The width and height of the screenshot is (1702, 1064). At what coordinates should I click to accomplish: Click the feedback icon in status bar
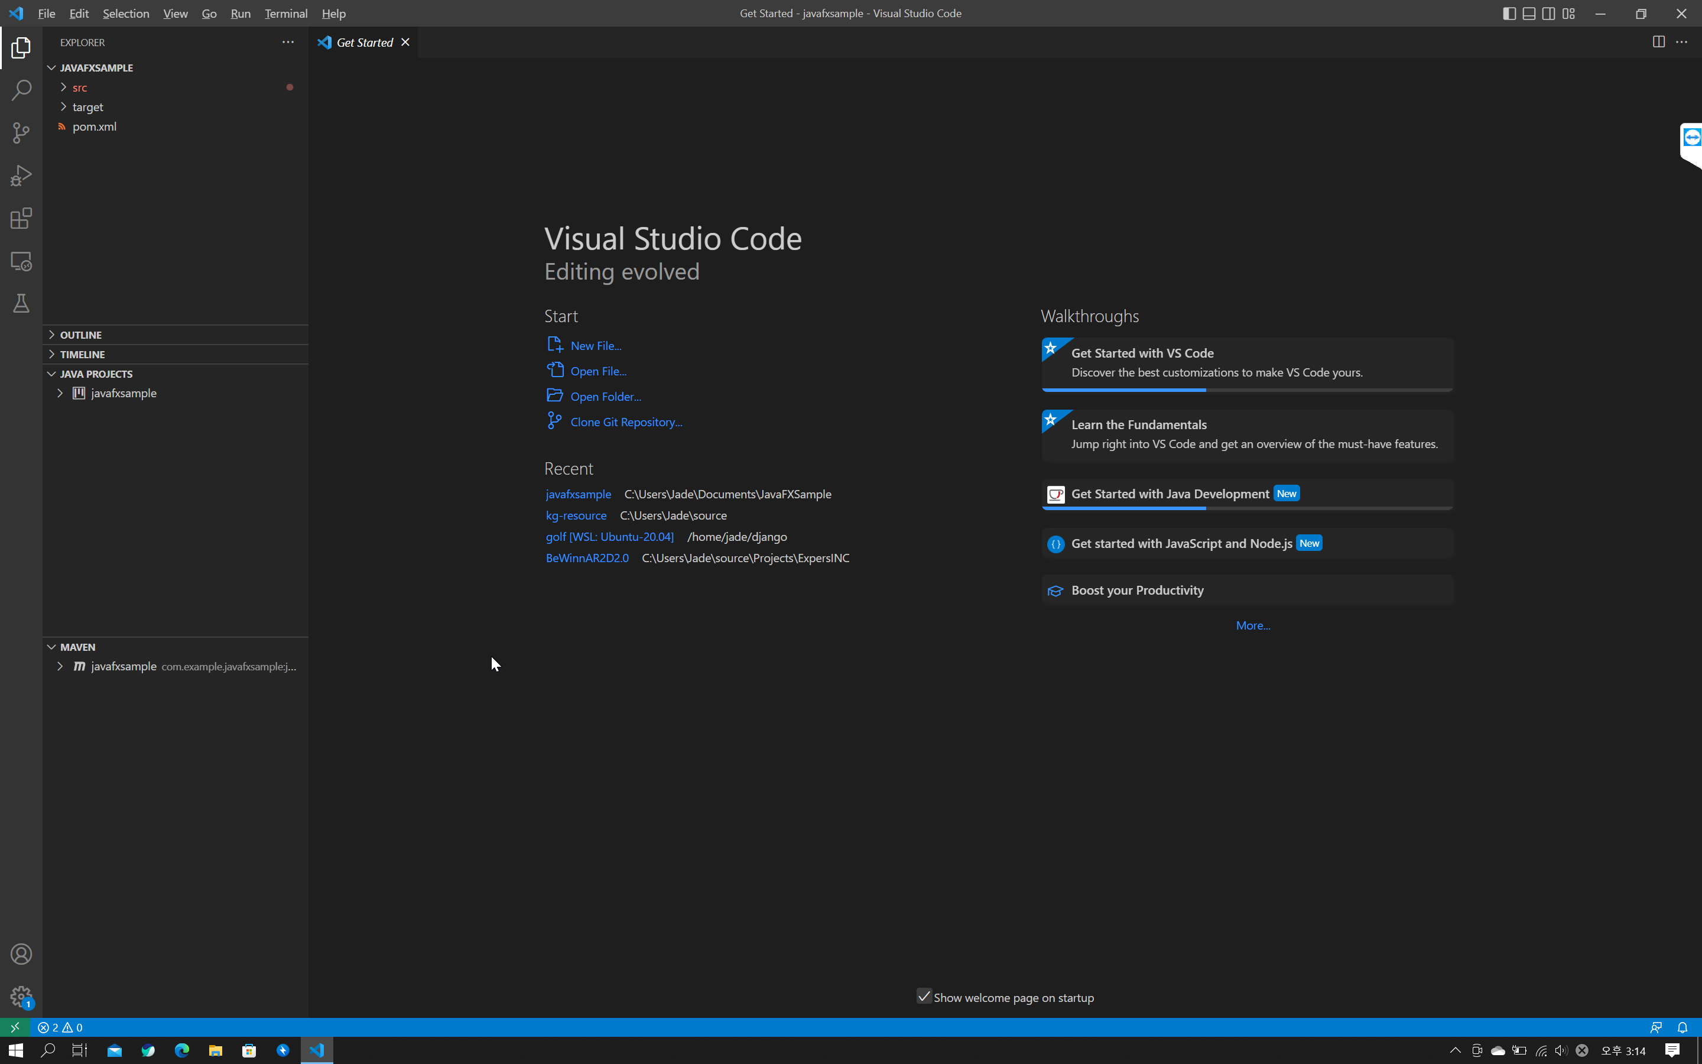coord(1655,1027)
